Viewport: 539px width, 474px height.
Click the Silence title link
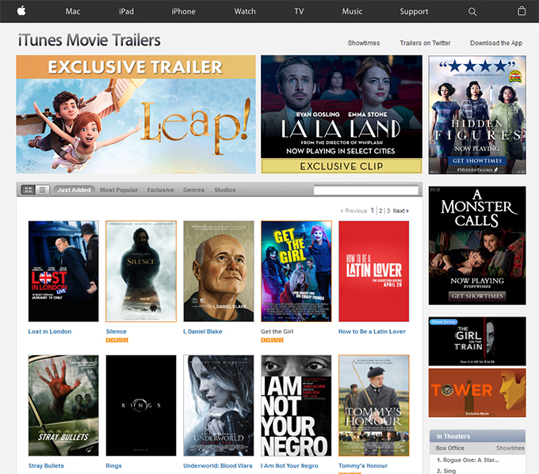click(117, 332)
